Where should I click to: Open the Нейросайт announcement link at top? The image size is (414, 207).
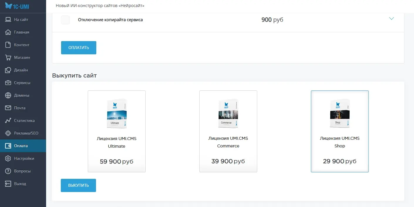pos(100,6)
